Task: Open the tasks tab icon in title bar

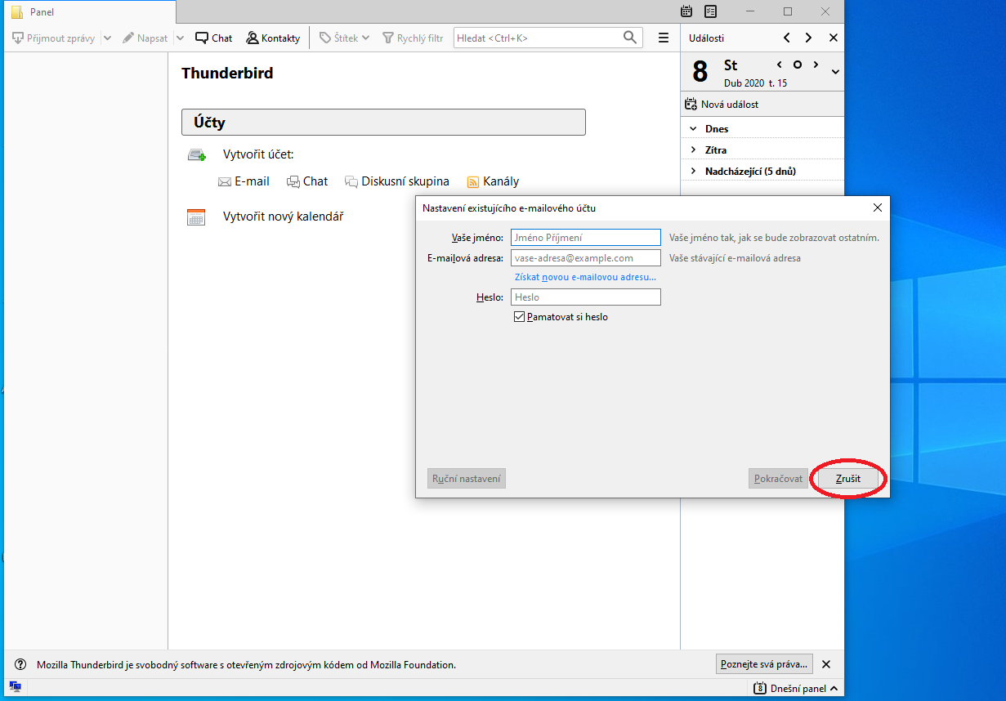Action: point(710,11)
